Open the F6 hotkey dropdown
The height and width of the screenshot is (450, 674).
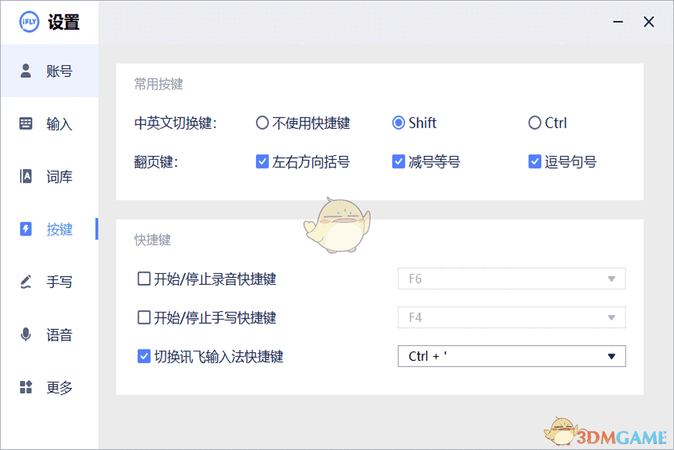611,279
